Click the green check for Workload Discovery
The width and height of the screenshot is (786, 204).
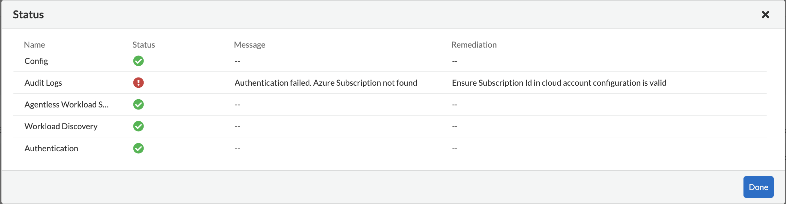pyautogui.click(x=138, y=126)
